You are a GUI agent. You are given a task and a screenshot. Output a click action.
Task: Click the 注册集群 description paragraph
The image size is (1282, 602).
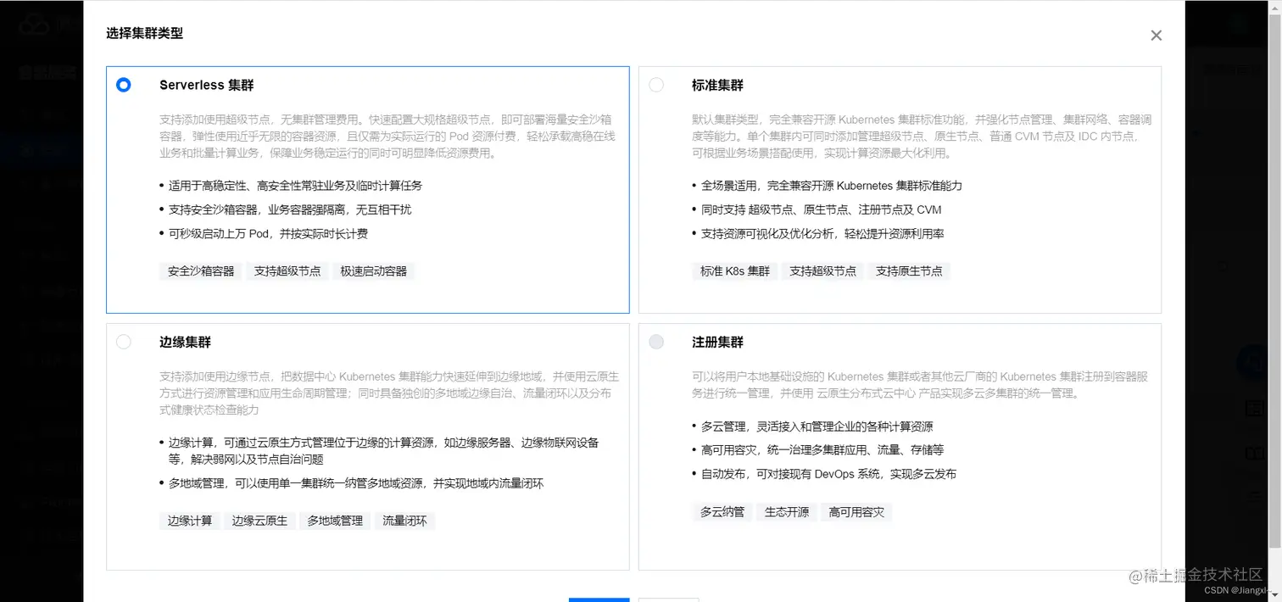tap(920, 385)
